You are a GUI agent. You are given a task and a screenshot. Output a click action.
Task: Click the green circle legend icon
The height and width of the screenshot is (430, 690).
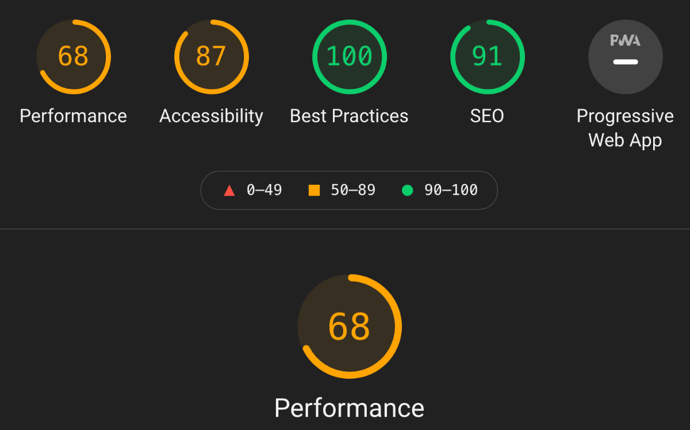pos(407,190)
